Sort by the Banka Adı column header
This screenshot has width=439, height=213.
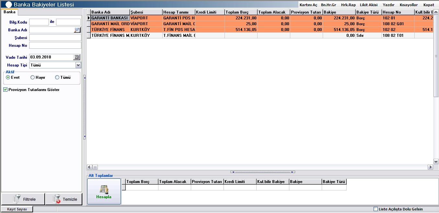[110, 12]
